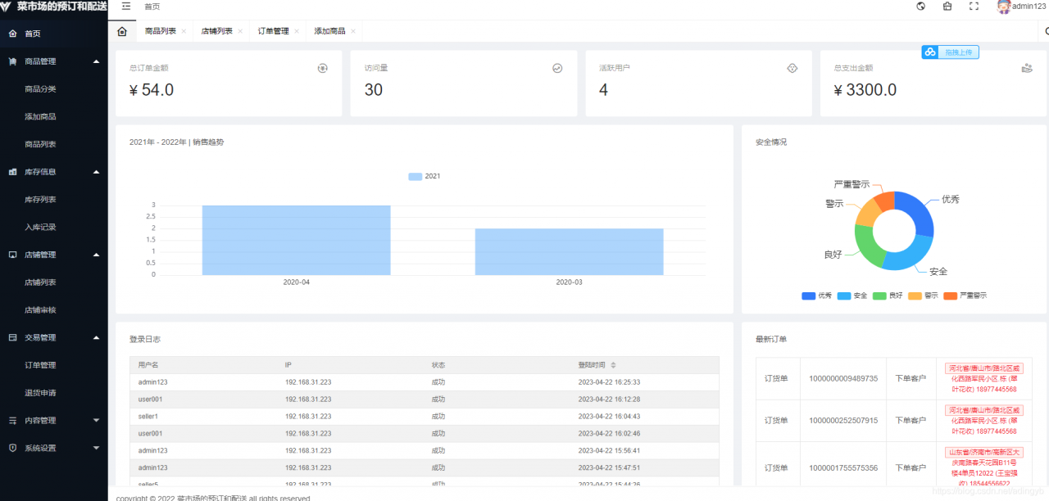Close the 添加商品 tab

[x=353, y=31]
